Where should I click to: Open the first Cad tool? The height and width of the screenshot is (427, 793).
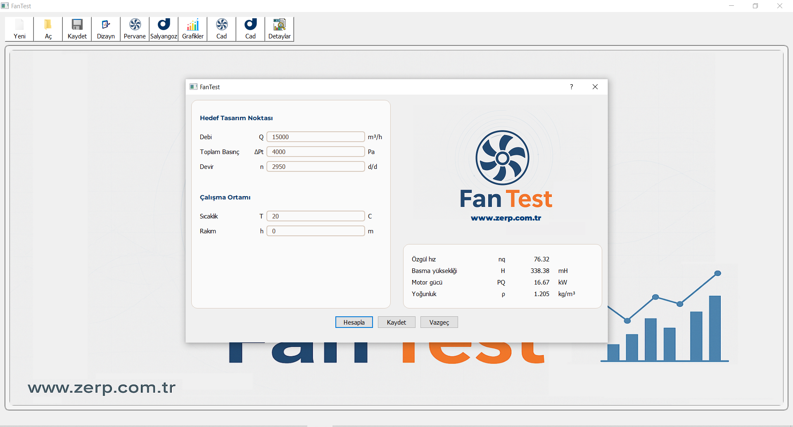coord(221,28)
